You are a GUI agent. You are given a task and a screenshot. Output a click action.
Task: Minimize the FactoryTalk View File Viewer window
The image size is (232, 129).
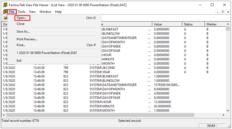coord(200,5)
